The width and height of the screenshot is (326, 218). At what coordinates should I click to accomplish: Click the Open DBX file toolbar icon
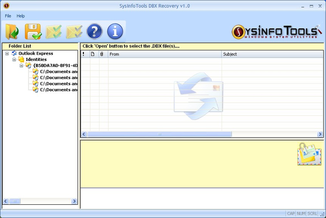point(12,31)
